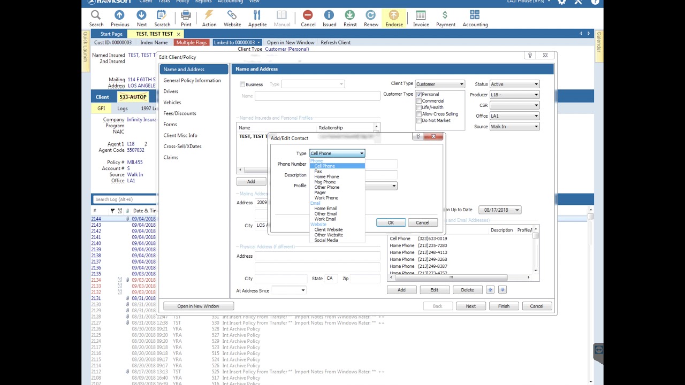The image size is (685, 385).
Task: Click the Open in New Window button
Action: point(198,306)
